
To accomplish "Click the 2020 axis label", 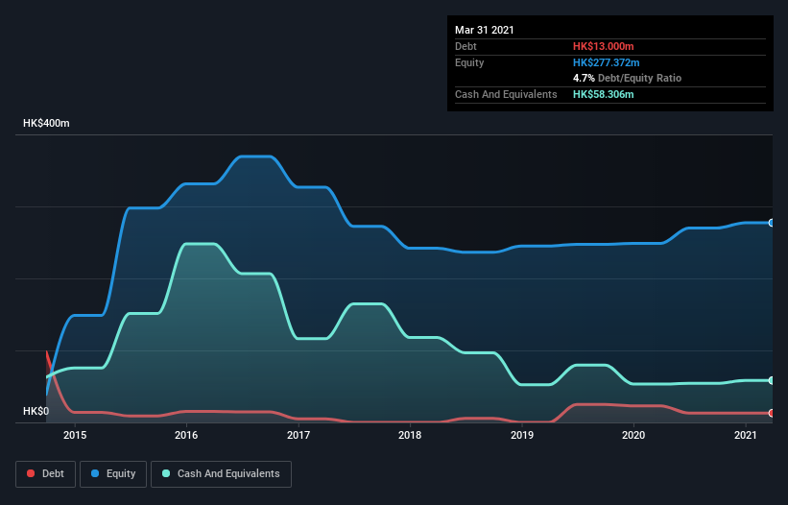I will click(633, 435).
